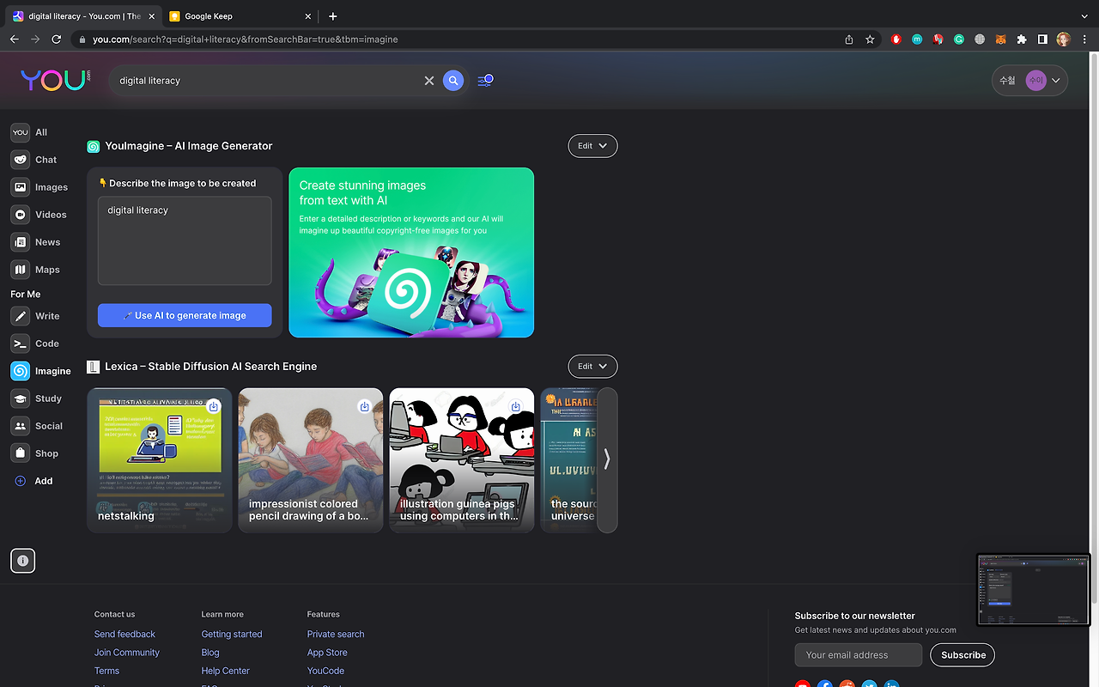Viewport: 1099px width, 687px height.
Task: Open the Getting started link
Action: point(232,634)
